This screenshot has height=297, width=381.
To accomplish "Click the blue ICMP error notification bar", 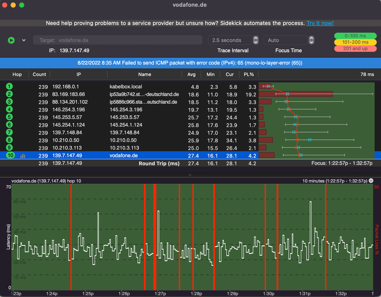I will 191,63.
